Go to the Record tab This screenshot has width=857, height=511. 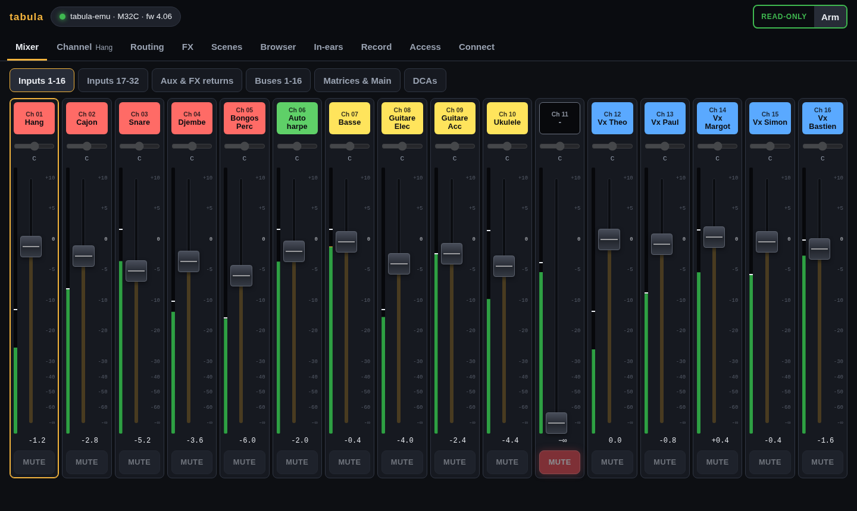click(x=376, y=47)
